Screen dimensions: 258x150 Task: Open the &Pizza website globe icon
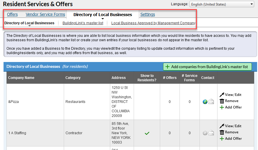pos(205,102)
